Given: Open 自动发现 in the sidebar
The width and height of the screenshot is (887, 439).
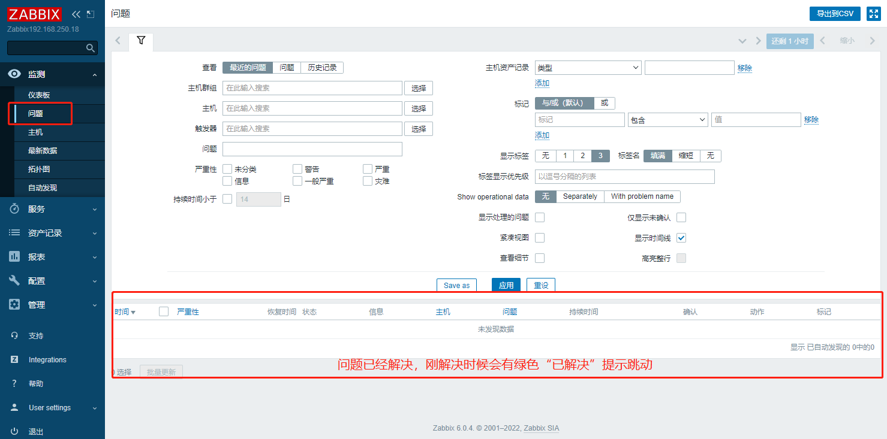Looking at the screenshot, I should click(43, 188).
